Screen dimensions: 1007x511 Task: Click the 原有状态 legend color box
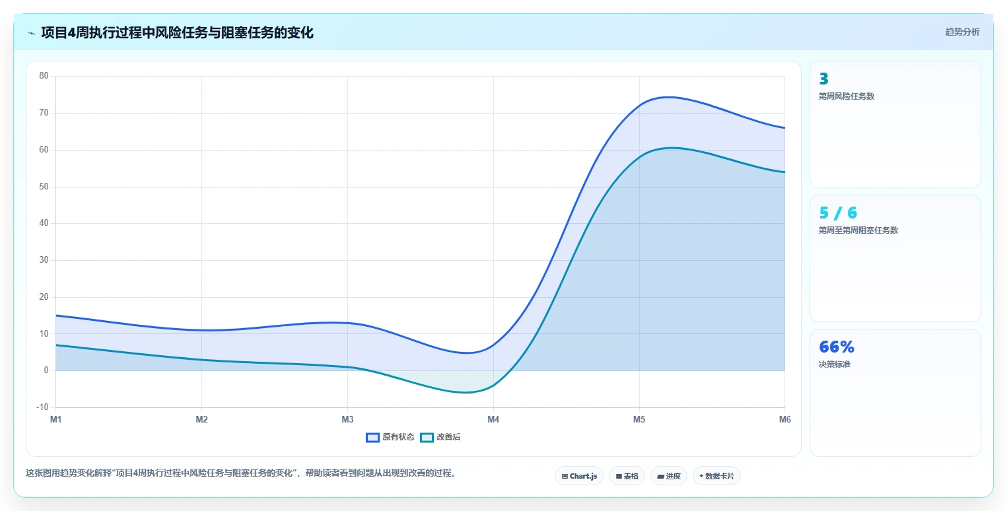coord(372,437)
